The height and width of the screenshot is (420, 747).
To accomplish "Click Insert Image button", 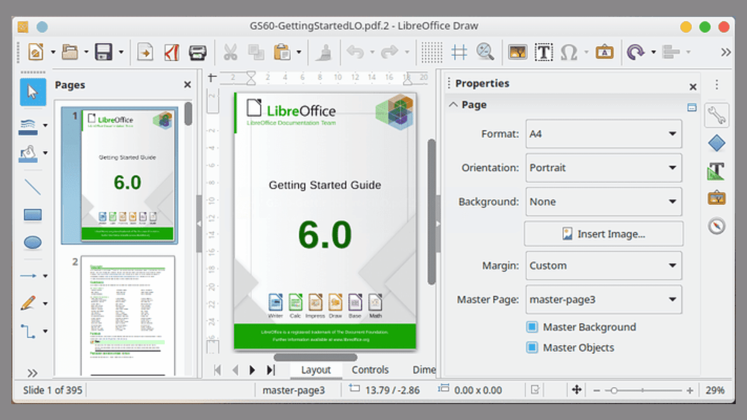I will click(x=604, y=234).
